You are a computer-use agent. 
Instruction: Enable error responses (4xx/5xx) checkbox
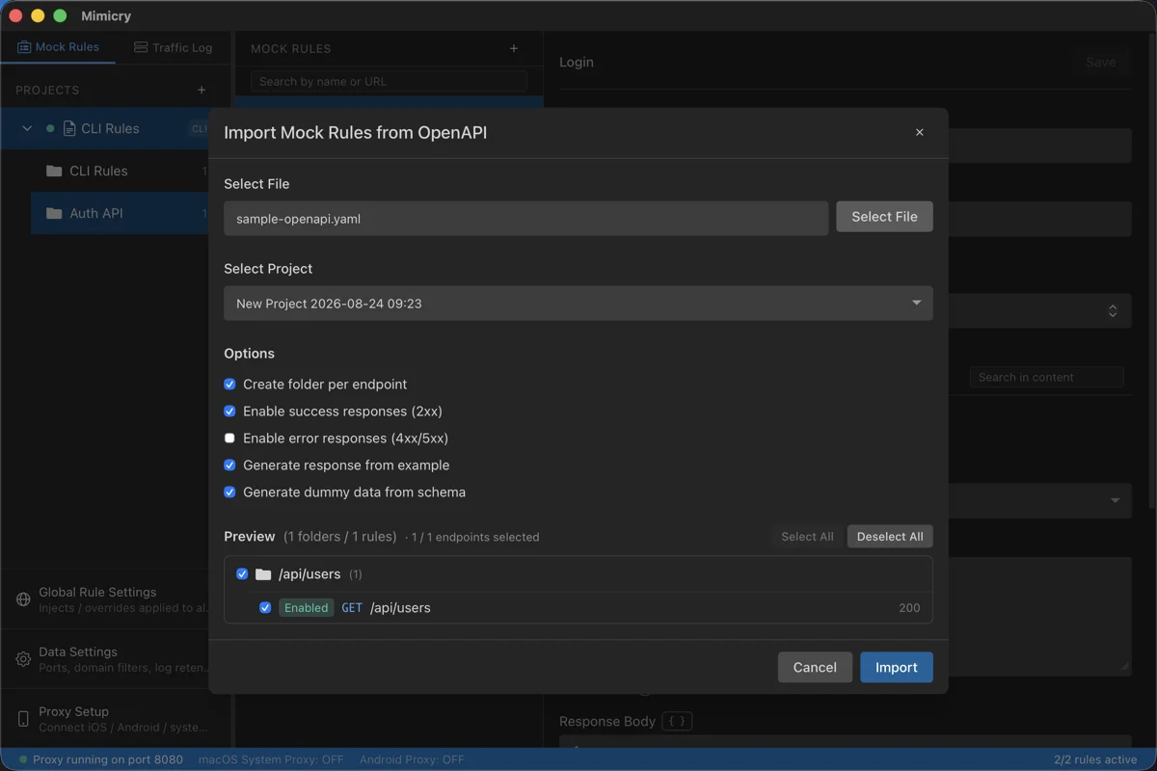coord(229,438)
